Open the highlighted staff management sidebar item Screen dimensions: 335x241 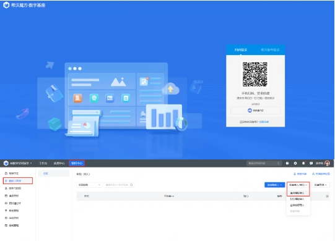pyautogui.click(x=18, y=181)
